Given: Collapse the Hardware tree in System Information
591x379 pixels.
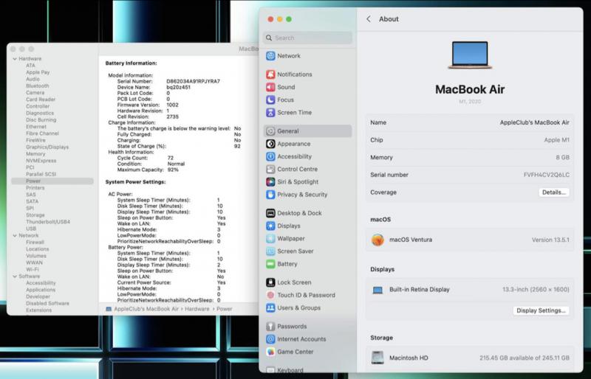Looking at the screenshot, I should (15, 59).
